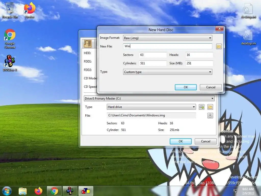
Task: Close the New Hard Disc window
Action: (x=219, y=29)
